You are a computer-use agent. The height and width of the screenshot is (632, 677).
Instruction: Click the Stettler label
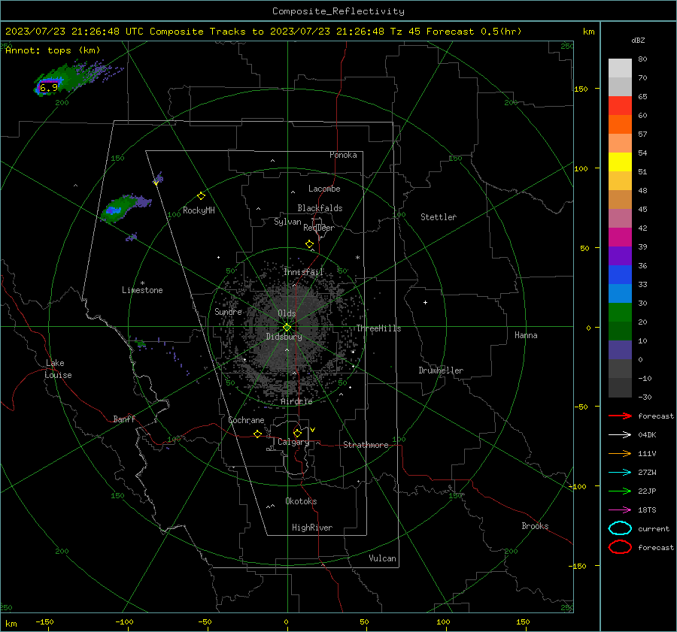pos(439,217)
